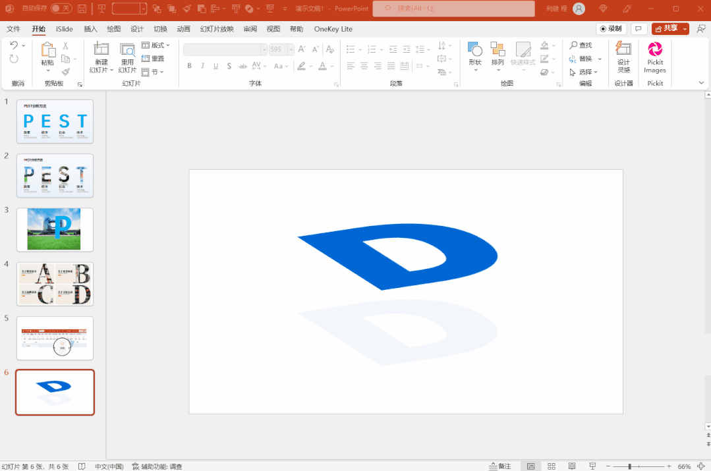711x471 pixels.
Task: Click the Reuse Slides (重用幻灯片) icon
Action: (x=127, y=49)
